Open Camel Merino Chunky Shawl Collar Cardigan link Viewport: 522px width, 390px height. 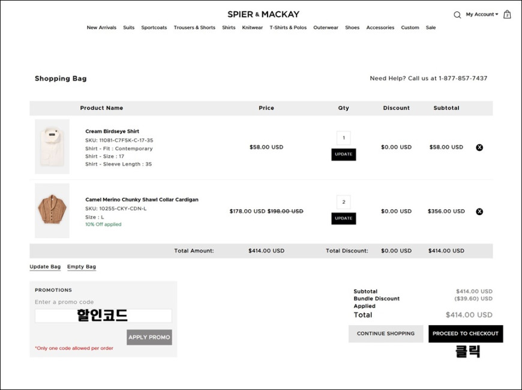point(142,200)
